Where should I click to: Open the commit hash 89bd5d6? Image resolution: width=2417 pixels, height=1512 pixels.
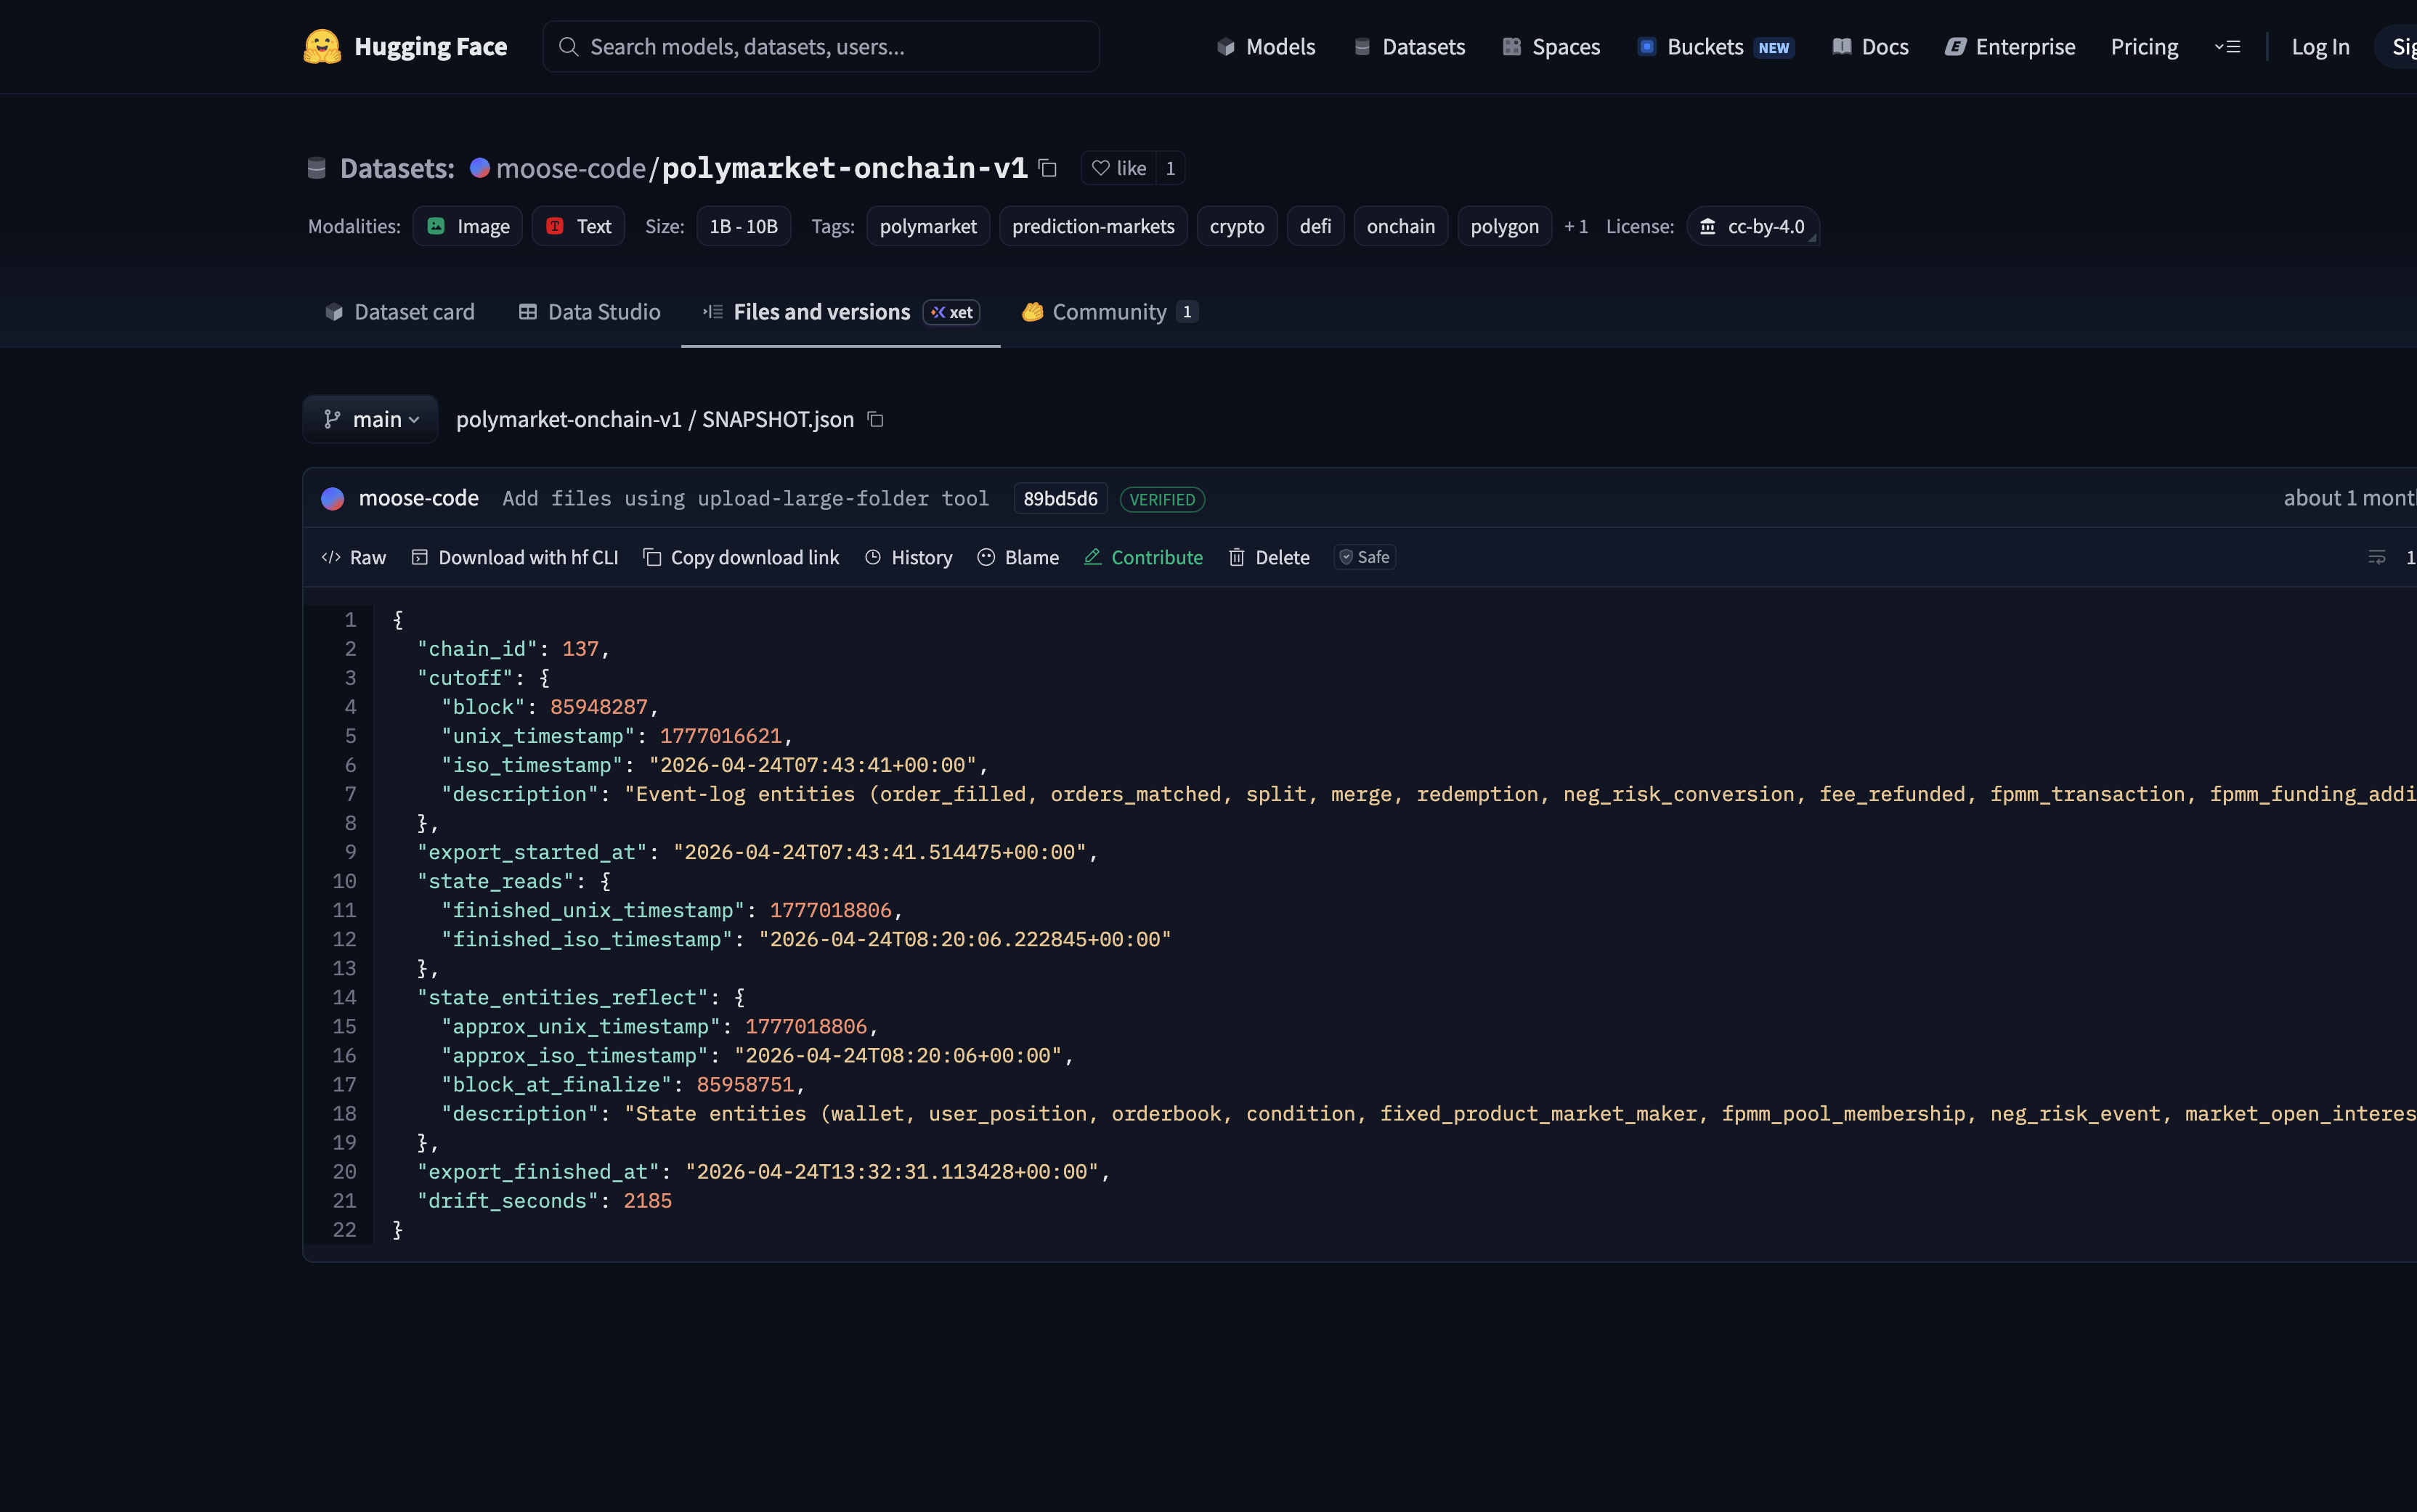coord(1060,498)
